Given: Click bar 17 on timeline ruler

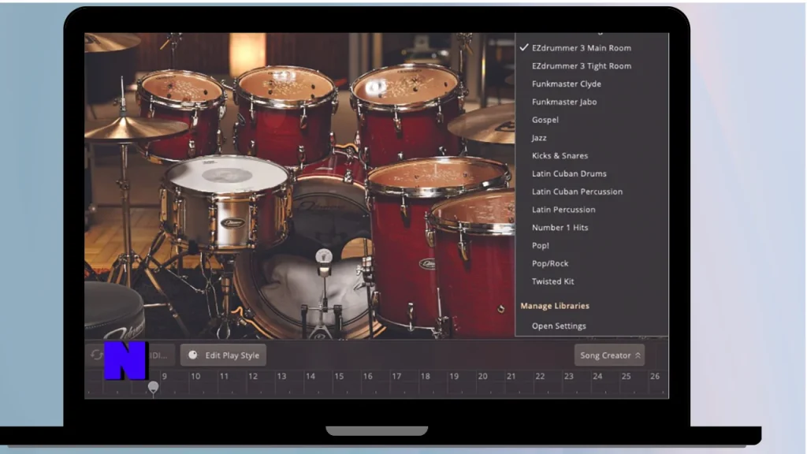Looking at the screenshot, I should [396, 376].
